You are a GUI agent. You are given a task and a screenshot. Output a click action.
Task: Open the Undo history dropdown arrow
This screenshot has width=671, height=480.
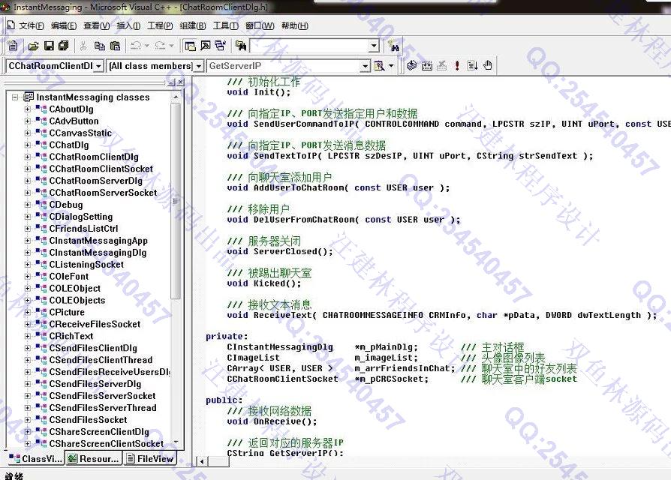[147, 45]
